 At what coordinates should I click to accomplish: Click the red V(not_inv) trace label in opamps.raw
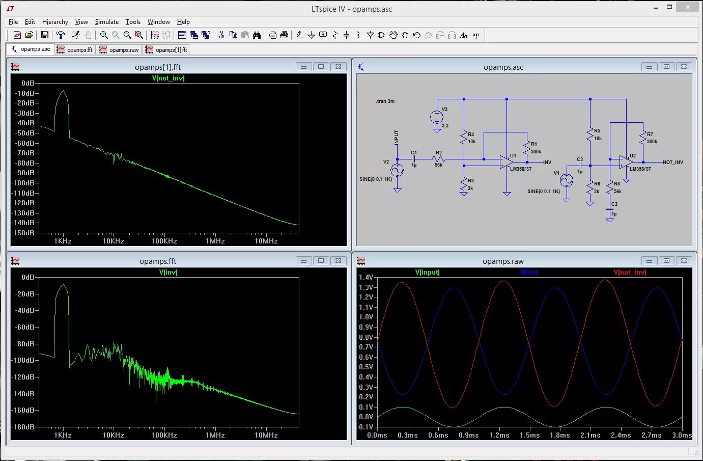click(x=630, y=272)
